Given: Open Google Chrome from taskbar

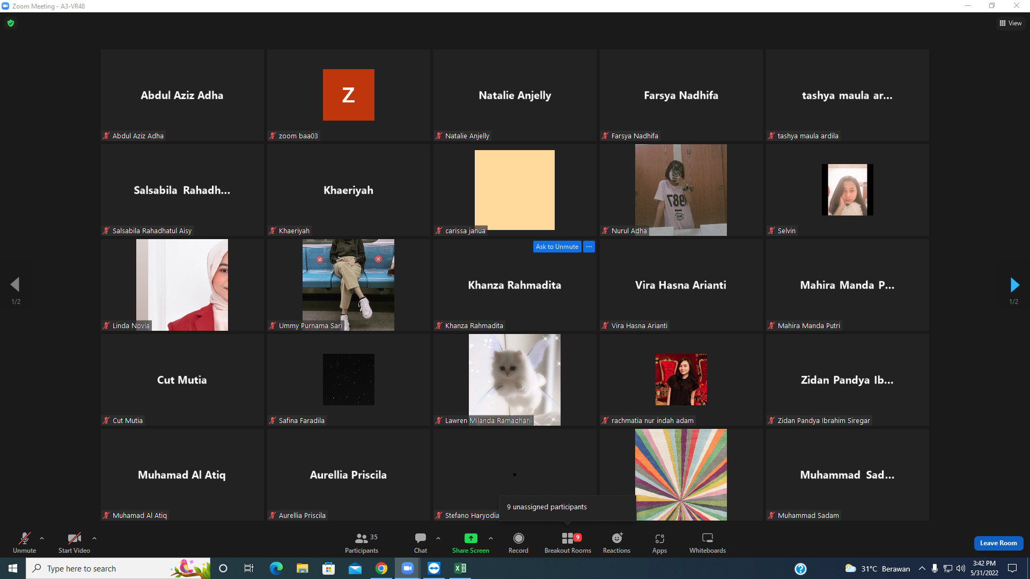Looking at the screenshot, I should [x=381, y=568].
